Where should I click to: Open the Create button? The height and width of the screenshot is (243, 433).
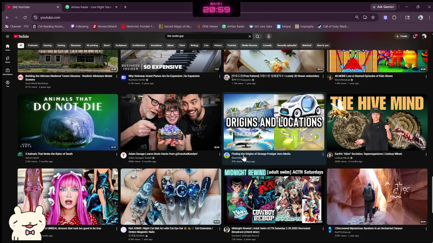tap(402, 36)
